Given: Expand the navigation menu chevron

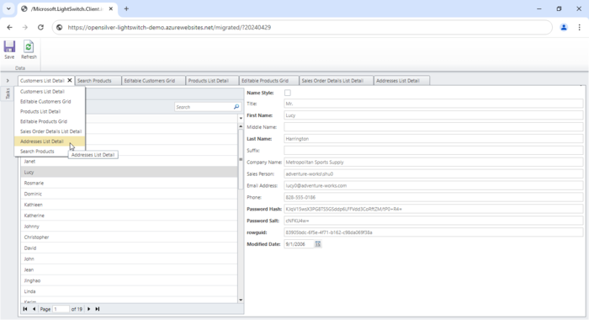Looking at the screenshot, I should tap(8, 81).
